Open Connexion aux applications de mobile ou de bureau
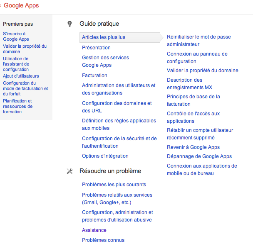The width and height of the screenshot is (253, 246). point(202,170)
